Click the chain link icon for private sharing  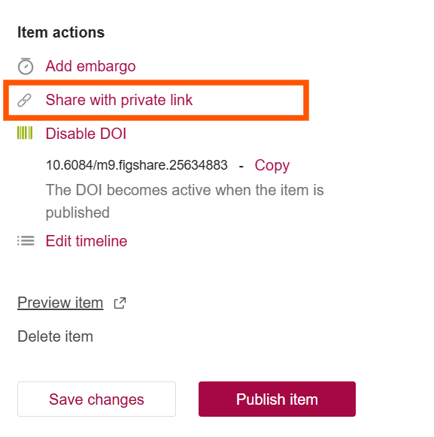pos(24,100)
